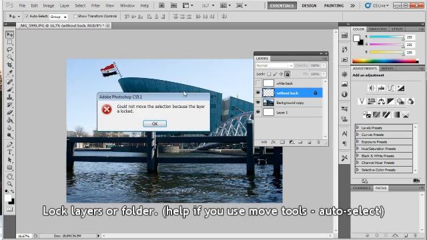Expand the Curves Presets list
This screenshot has width=427, height=240.
tap(358, 135)
